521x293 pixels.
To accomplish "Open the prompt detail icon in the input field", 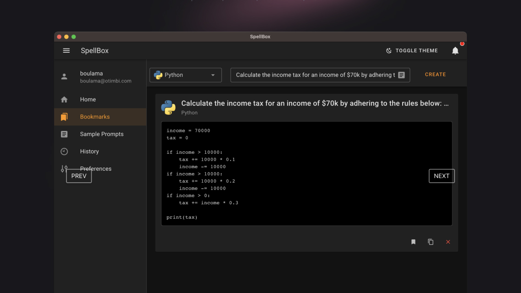I will (401, 74).
